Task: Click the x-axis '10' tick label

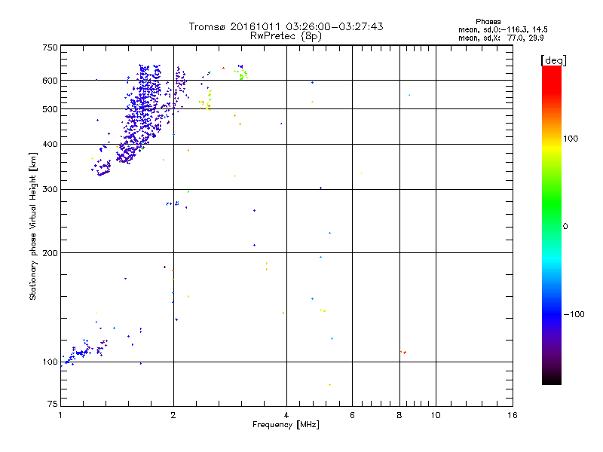Action: click(x=436, y=415)
